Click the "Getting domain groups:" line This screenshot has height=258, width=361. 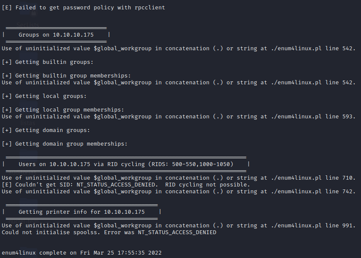click(46, 130)
